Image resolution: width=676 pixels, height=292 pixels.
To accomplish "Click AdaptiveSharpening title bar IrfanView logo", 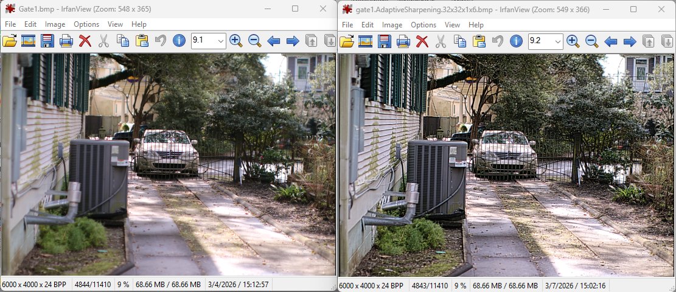I will click(x=347, y=9).
